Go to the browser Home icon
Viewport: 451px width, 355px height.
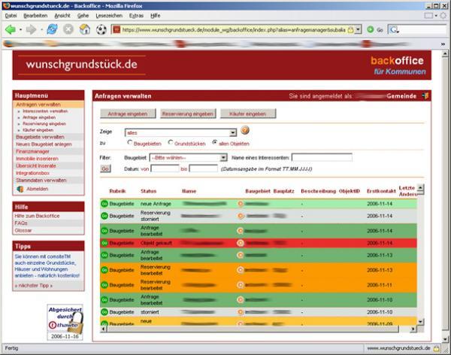85,29
